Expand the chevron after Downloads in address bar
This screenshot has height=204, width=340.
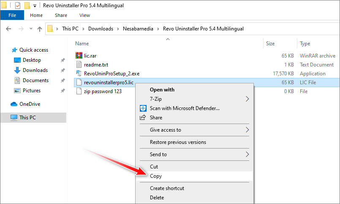pos(118,29)
